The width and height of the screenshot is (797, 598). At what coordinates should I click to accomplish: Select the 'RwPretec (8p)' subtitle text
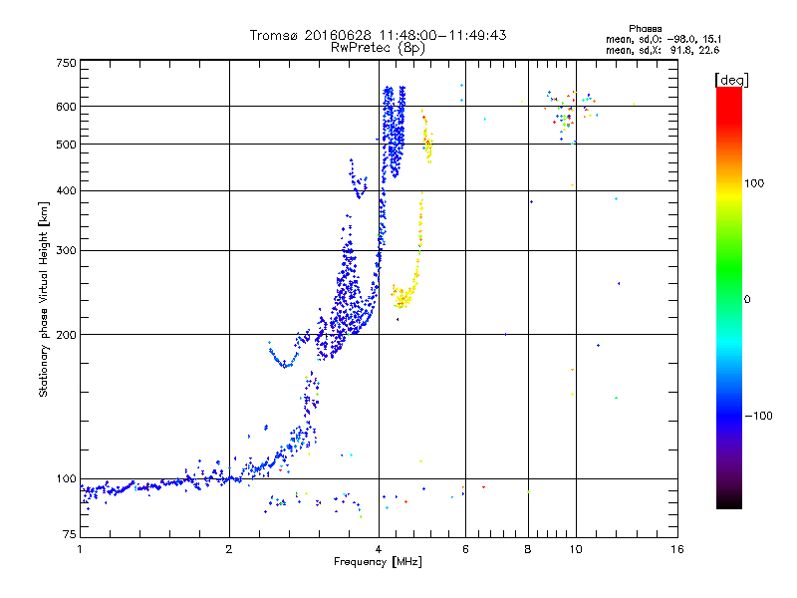(378, 48)
